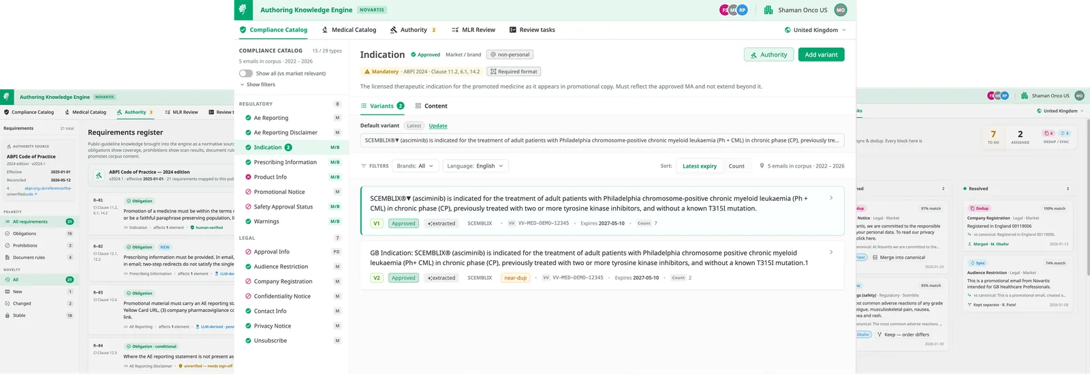Viewport: 1090px width, 374px height.
Task: Click the status icon beside Approval Info
Action: pyautogui.click(x=249, y=251)
